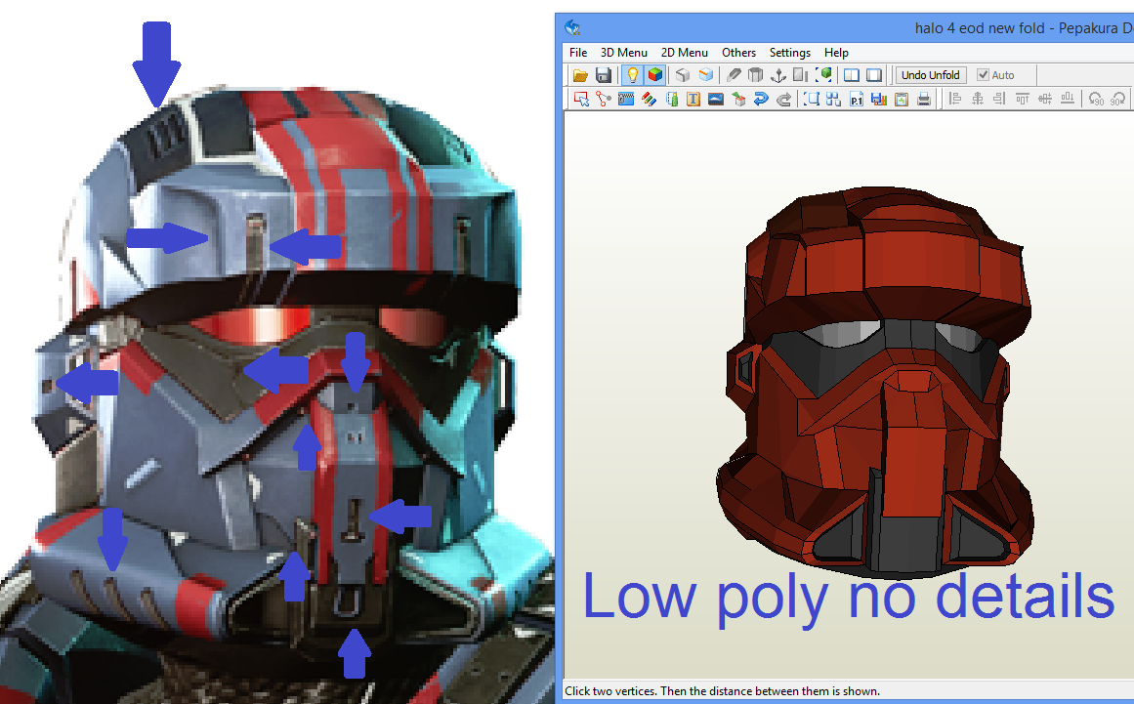Click the align left icon

pyautogui.click(x=954, y=99)
